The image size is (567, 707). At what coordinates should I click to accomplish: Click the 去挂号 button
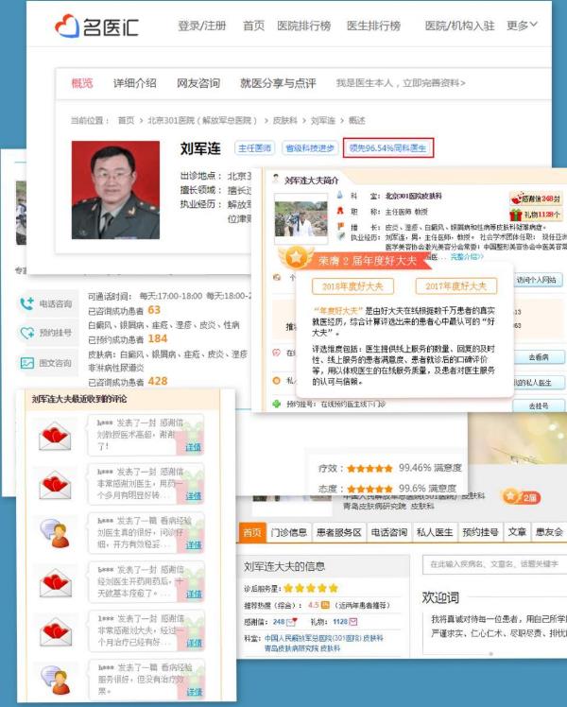[539, 405]
